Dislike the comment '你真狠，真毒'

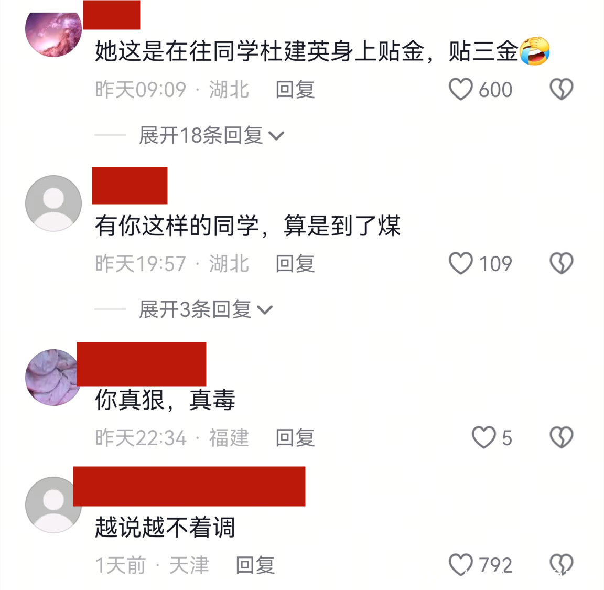click(x=561, y=437)
